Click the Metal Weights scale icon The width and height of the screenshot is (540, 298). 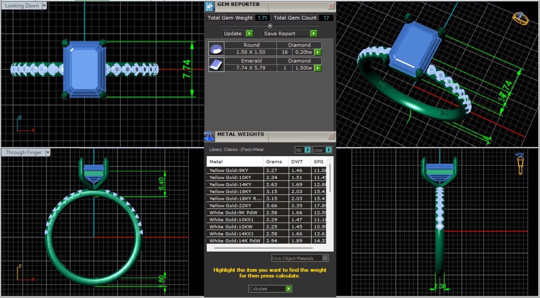209,136
